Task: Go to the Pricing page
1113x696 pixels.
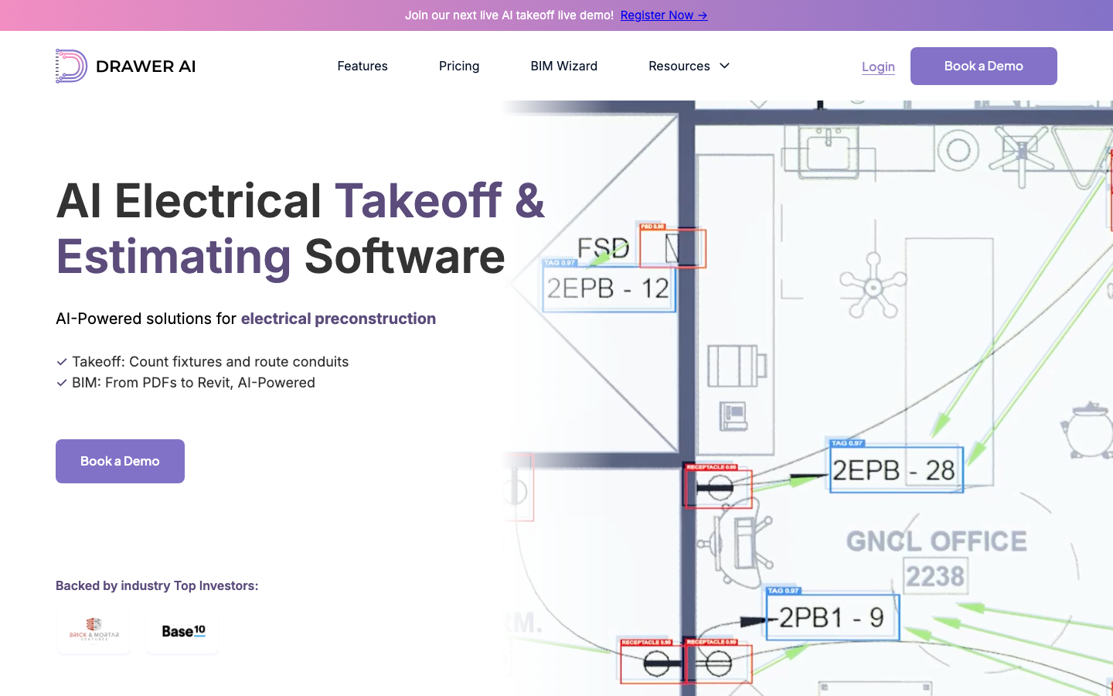Action: pos(459,66)
